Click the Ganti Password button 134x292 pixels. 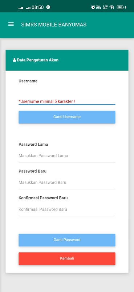click(67, 240)
